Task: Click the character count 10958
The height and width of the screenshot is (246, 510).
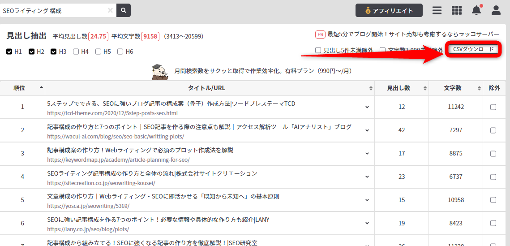Action: [456, 200]
